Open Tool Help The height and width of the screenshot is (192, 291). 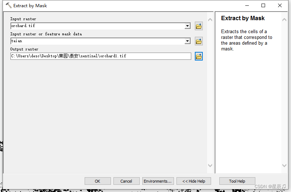237,181
